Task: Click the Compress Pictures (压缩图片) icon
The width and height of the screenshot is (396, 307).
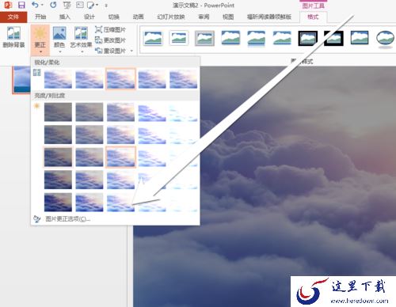Action: click(98, 29)
